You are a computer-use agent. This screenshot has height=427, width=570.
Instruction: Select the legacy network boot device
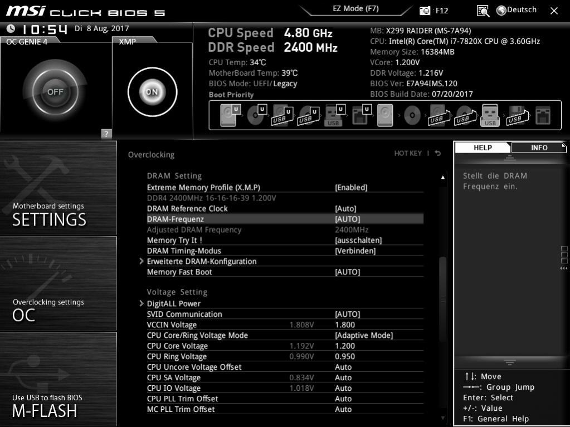click(543, 115)
